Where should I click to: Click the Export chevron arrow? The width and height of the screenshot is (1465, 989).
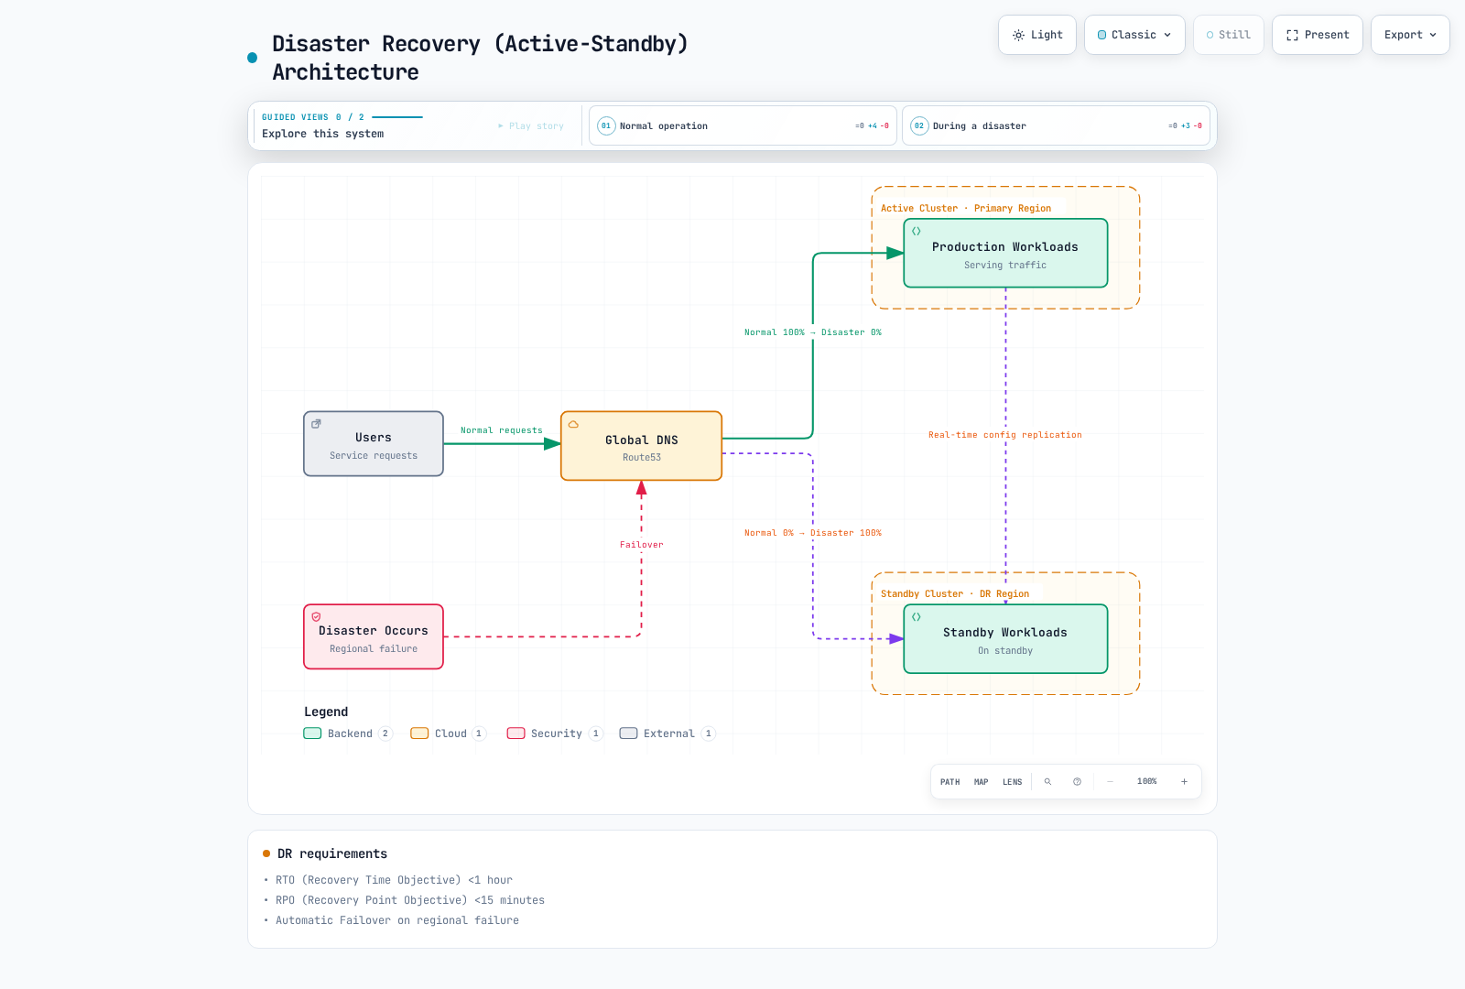click(x=1433, y=35)
